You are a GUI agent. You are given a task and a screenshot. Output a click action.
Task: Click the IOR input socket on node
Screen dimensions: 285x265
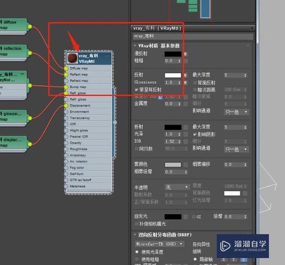(66, 124)
